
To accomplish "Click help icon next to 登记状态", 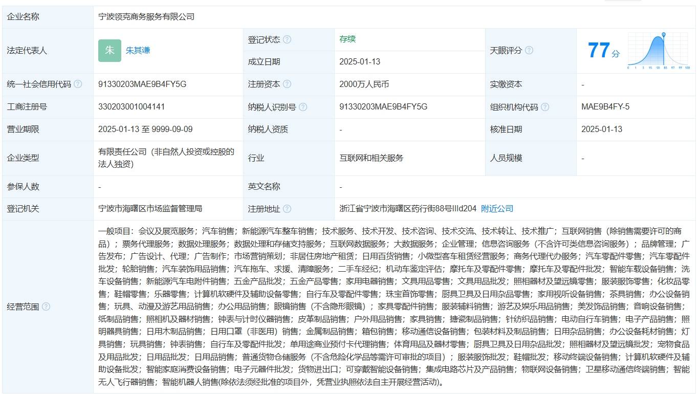I will 287,39.
